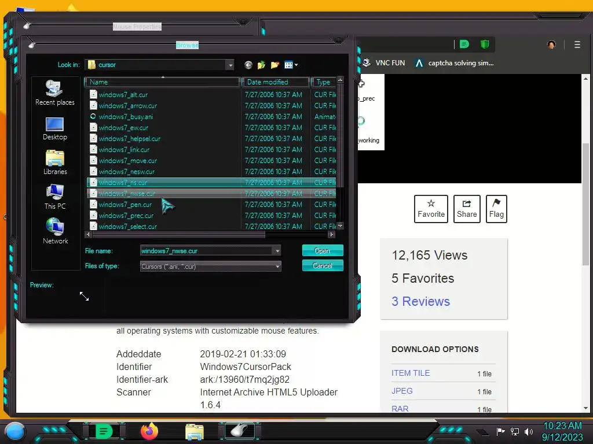Click the volume speaker tray icon
The image size is (593, 444).
[x=529, y=431]
